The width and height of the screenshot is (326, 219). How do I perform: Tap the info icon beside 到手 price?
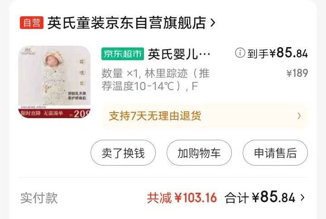point(240,53)
